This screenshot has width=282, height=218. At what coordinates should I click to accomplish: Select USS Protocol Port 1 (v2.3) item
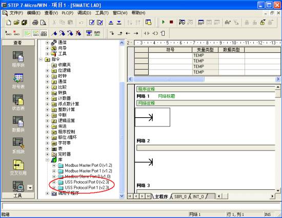point(87,188)
